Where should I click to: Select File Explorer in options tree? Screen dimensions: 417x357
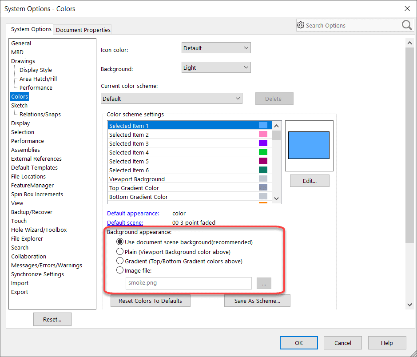[x=27, y=239]
